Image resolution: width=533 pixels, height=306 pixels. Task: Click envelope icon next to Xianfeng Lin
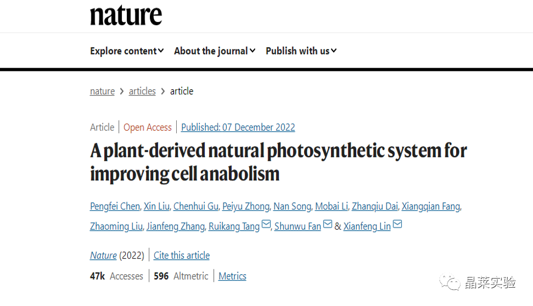point(398,225)
